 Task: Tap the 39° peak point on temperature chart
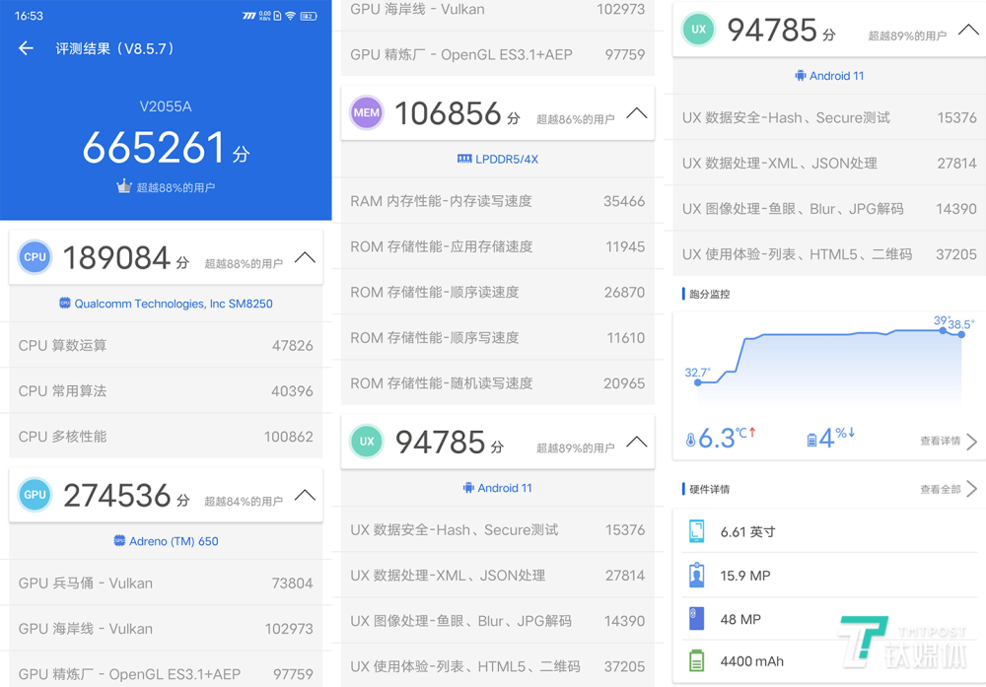(943, 330)
